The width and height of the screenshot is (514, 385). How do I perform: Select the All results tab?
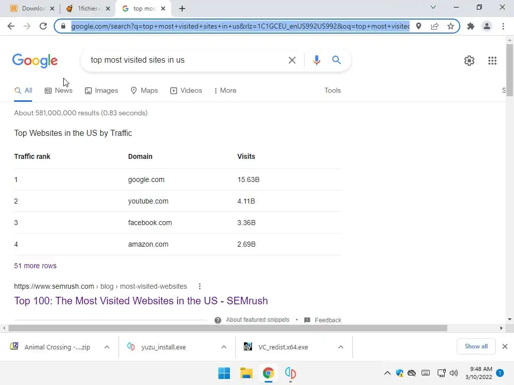[23, 91]
